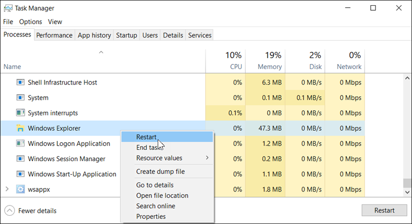Switch to the Users tab
This screenshot has height=224, width=412.
click(x=150, y=35)
